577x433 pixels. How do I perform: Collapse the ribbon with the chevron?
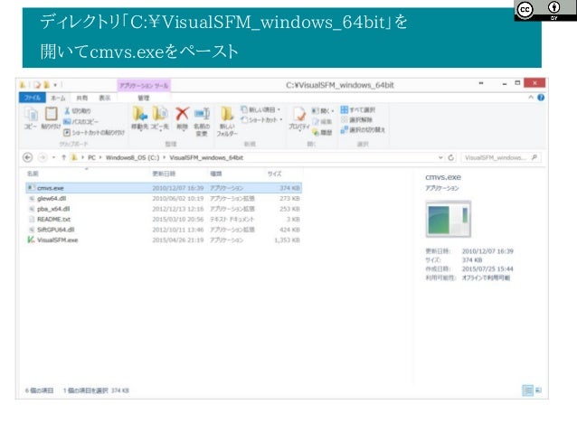point(531,98)
